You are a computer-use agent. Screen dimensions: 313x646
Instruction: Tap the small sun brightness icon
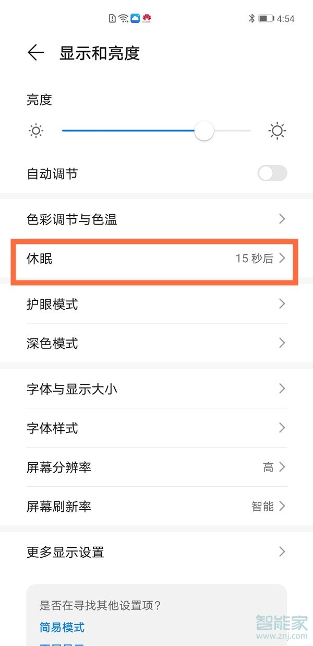point(35,131)
